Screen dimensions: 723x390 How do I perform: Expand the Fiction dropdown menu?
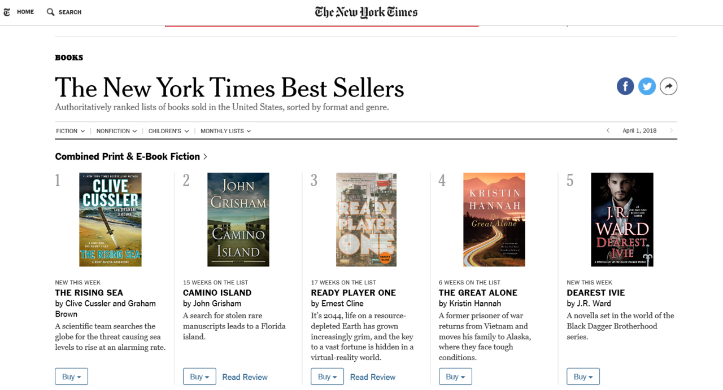point(70,131)
